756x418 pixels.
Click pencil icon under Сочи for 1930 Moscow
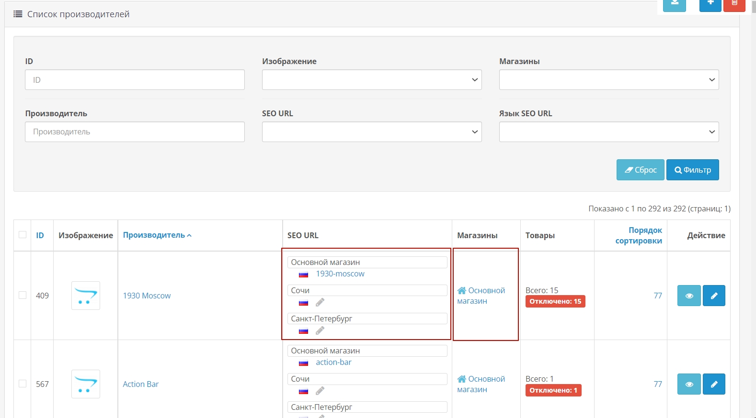(x=320, y=302)
